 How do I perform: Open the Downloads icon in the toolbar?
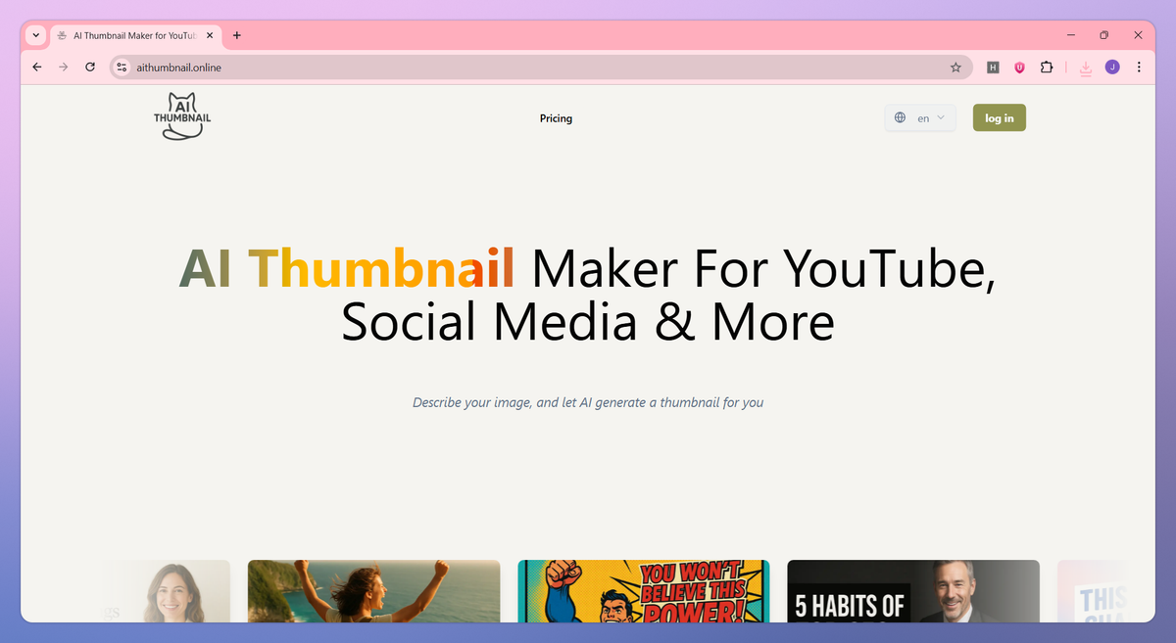click(x=1085, y=68)
